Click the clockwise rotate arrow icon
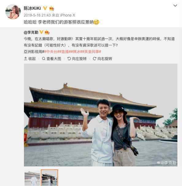Image resolution: width=182 pixels, height=186 pixels. [x=95, y=58]
